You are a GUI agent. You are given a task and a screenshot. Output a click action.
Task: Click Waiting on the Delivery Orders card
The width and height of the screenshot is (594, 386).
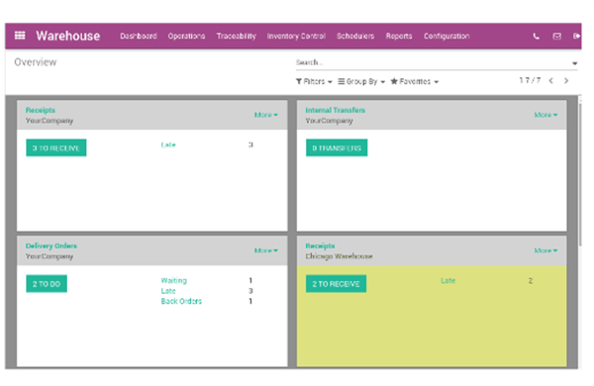click(174, 280)
